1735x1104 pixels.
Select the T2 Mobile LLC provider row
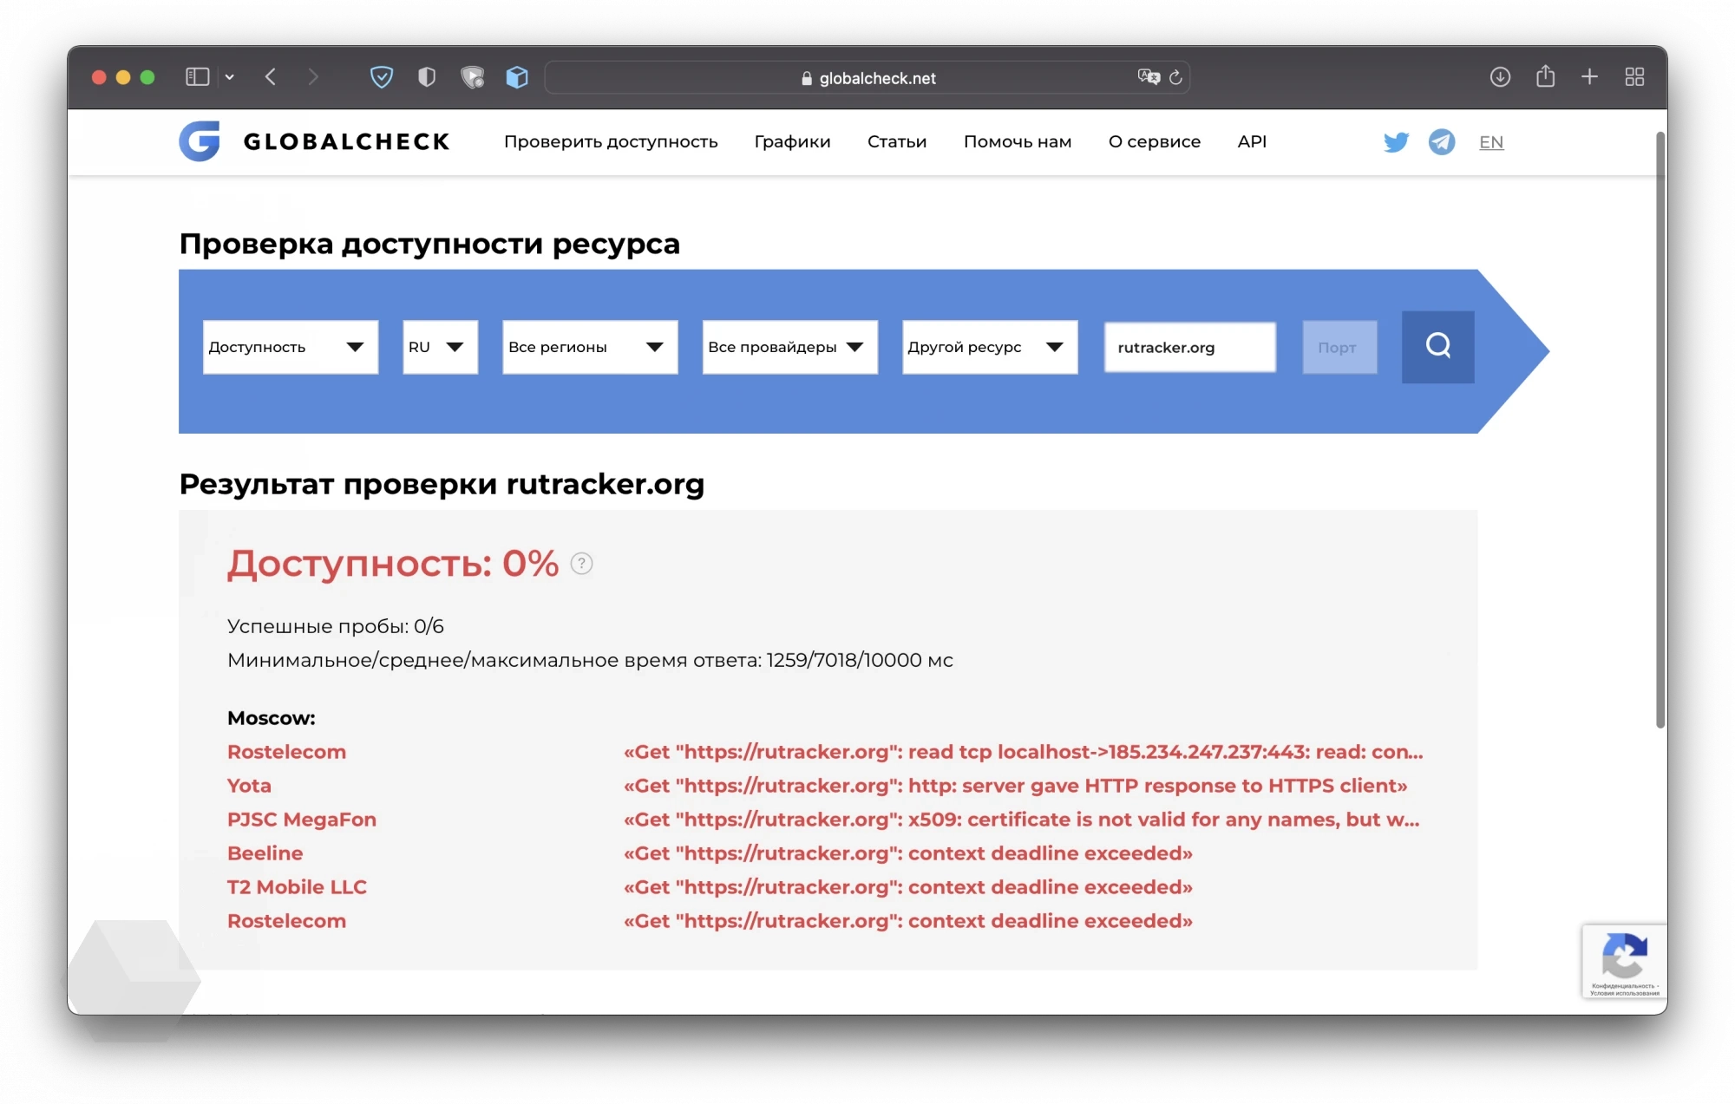click(x=297, y=887)
